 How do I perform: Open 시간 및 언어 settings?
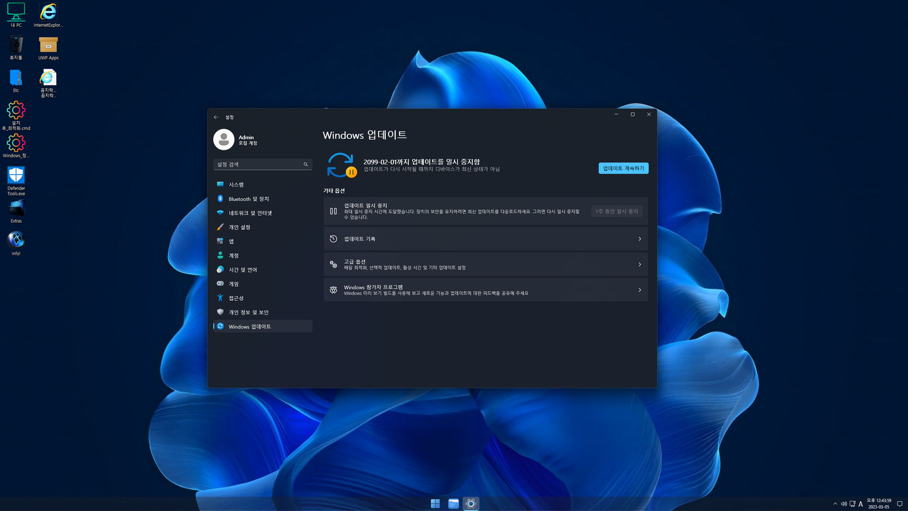pyautogui.click(x=262, y=270)
